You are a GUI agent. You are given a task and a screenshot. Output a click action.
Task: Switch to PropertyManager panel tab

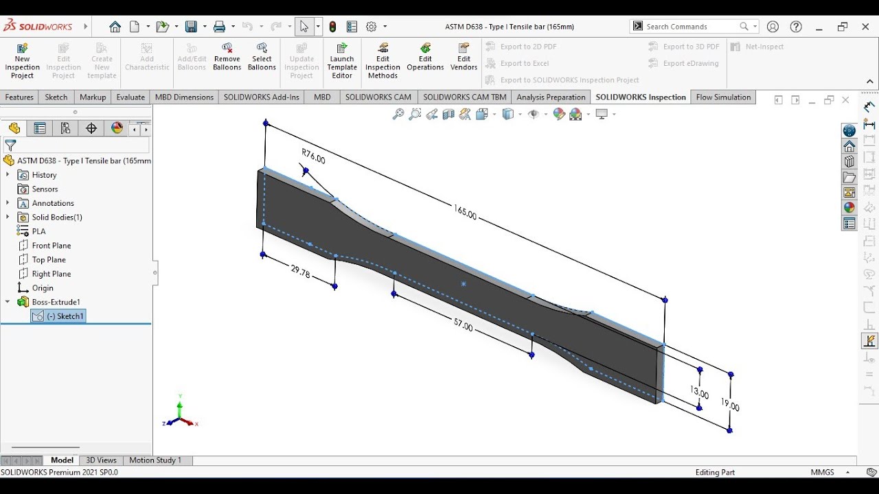coord(40,128)
